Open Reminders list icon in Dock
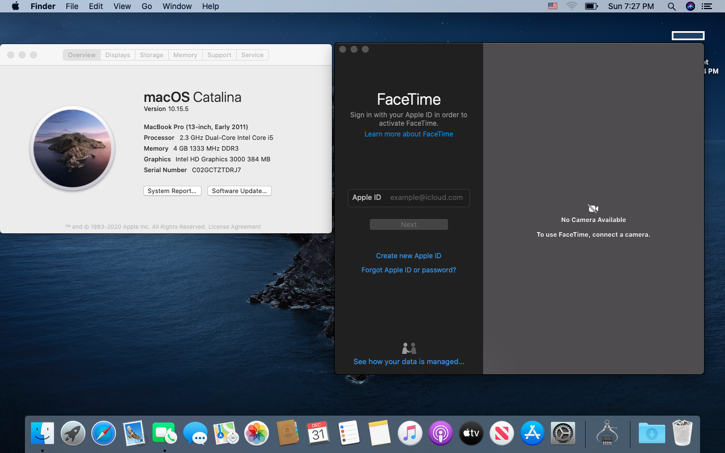725x453 pixels. click(348, 434)
